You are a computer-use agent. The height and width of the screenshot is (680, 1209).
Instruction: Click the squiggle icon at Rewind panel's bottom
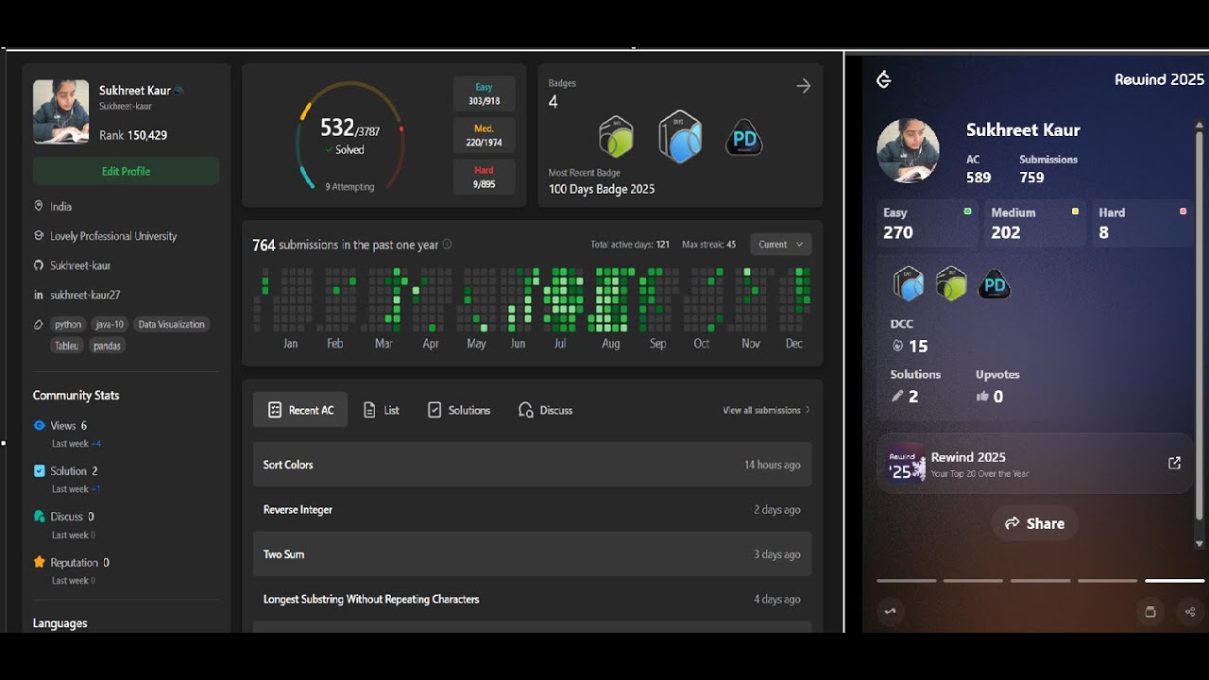point(890,611)
